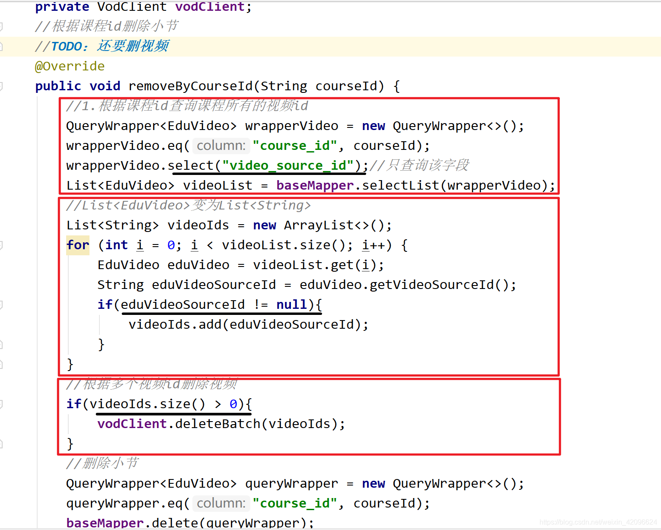Click the selectList(wrapperVideo) call
This screenshot has height=530, width=661.
tap(455, 185)
